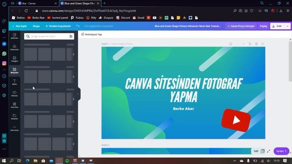Open the Daha fazla more panel

(14, 128)
